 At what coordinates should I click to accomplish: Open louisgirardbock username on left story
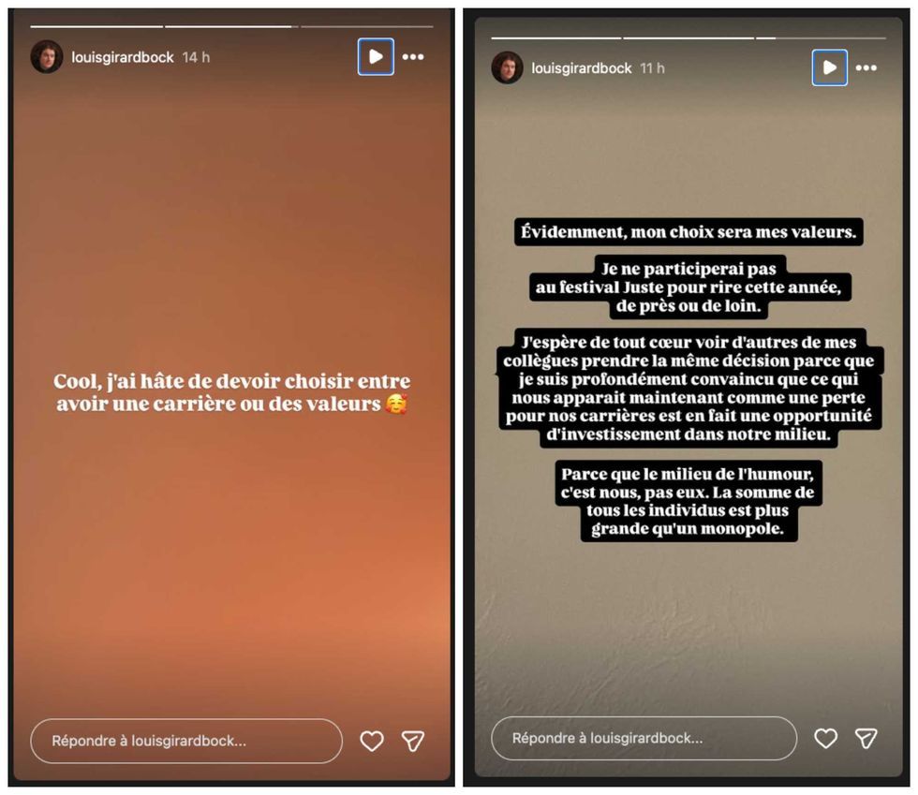click(123, 57)
